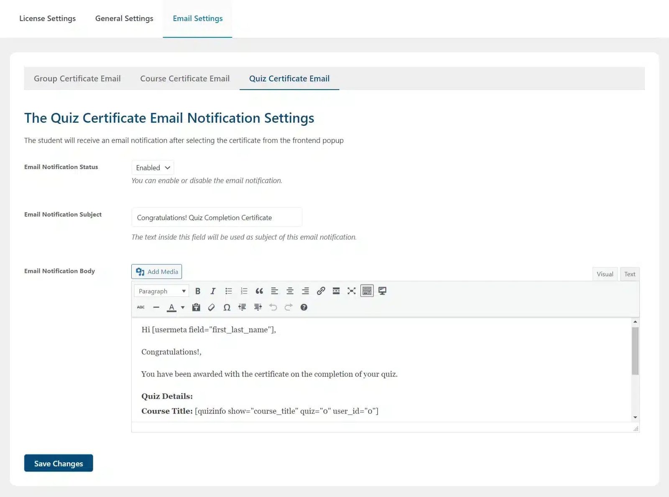Click the 'Congratulations!,' line in email body
This screenshot has width=669, height=497.
[x=171, y=352]
